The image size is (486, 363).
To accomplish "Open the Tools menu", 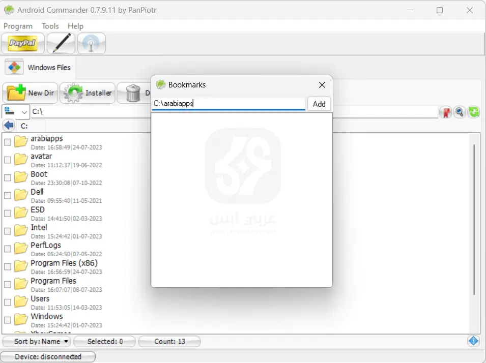I will tap(50, 26).
